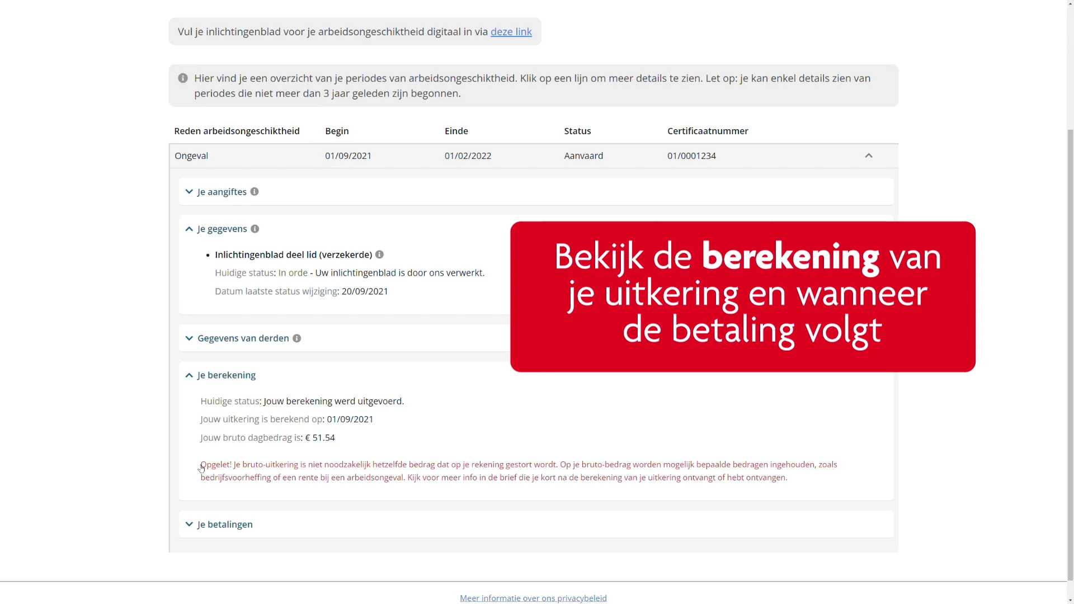Click certificate number 01/0001234

691,156
